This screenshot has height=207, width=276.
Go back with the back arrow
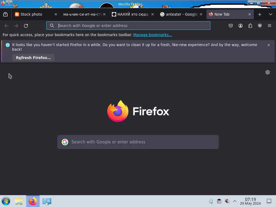point(6,26)
